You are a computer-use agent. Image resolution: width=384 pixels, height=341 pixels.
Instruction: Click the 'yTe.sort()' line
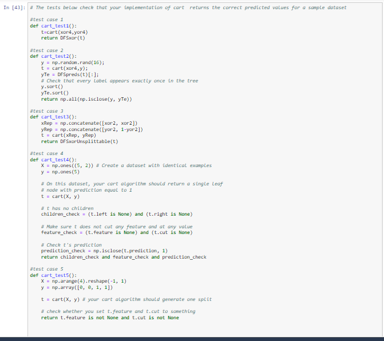tap(55, 93)
